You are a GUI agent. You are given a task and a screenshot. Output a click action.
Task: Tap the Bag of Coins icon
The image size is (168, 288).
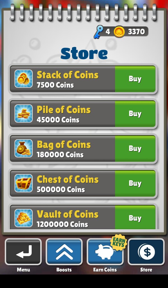[x=24, y=148]
